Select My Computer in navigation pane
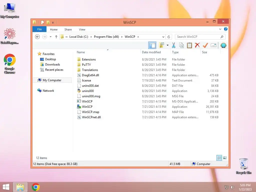 52,80
